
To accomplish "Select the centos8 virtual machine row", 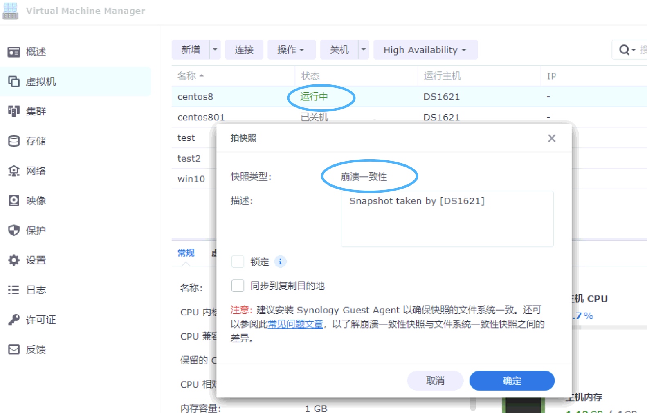I will click(409, 97).
